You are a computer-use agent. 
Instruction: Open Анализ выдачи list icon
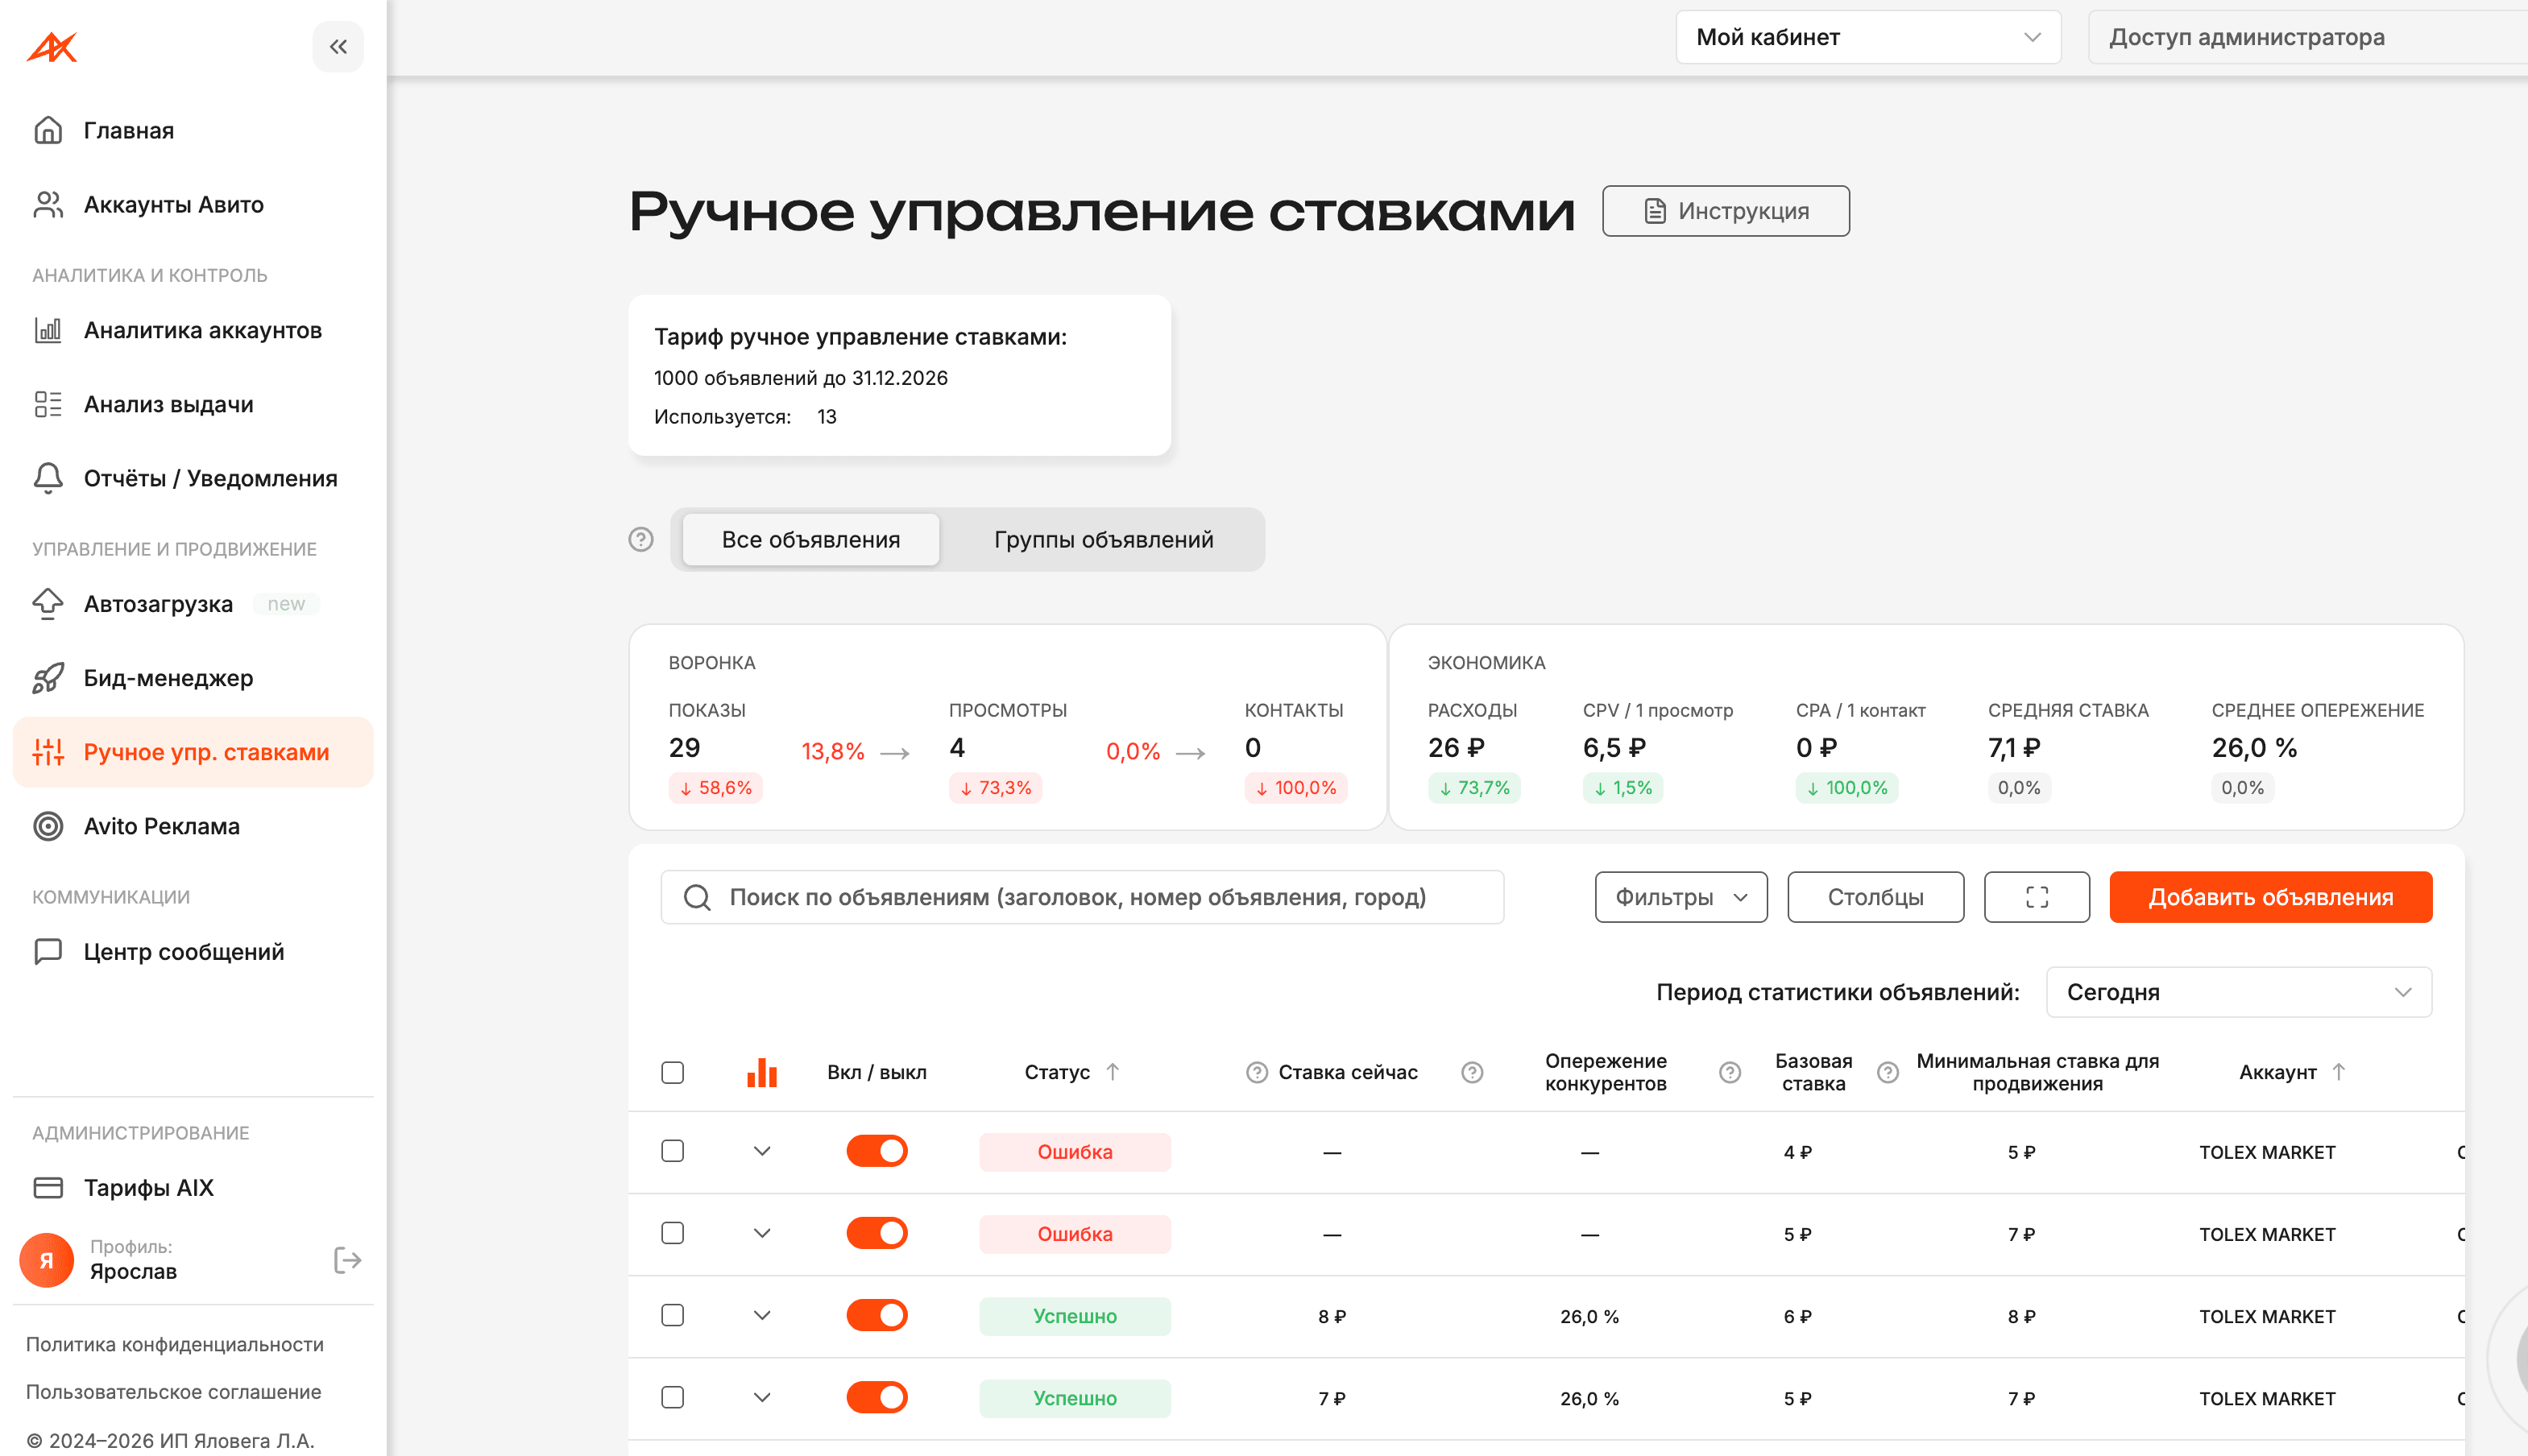[48, 404]
